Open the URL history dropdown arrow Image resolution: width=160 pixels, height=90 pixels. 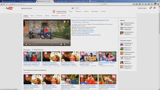click(x=99, y=4)
